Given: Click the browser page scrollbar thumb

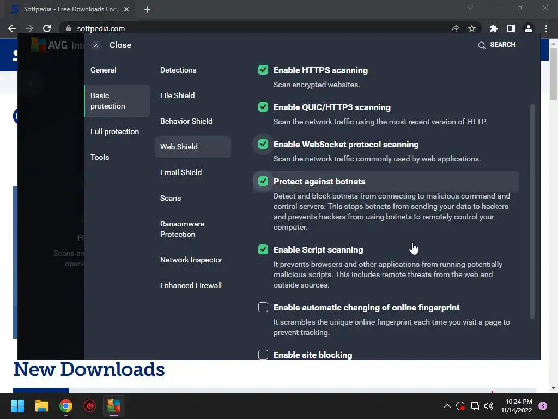Looking at the screenshot, I should click(x=553, y=74).
